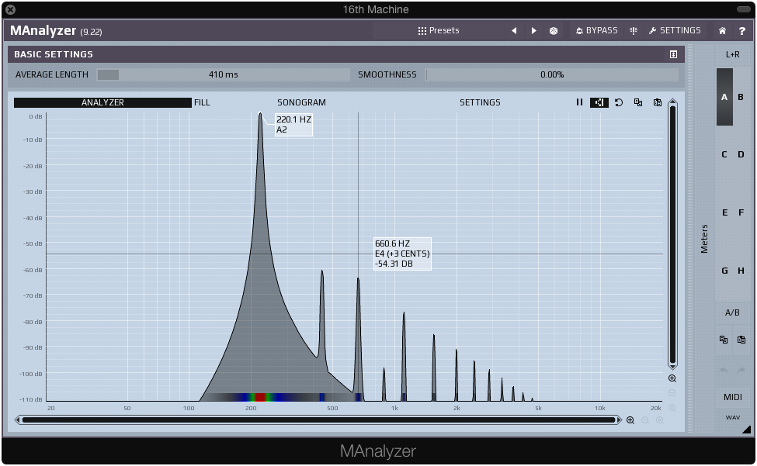Select preset slot C

coord(724,155)
